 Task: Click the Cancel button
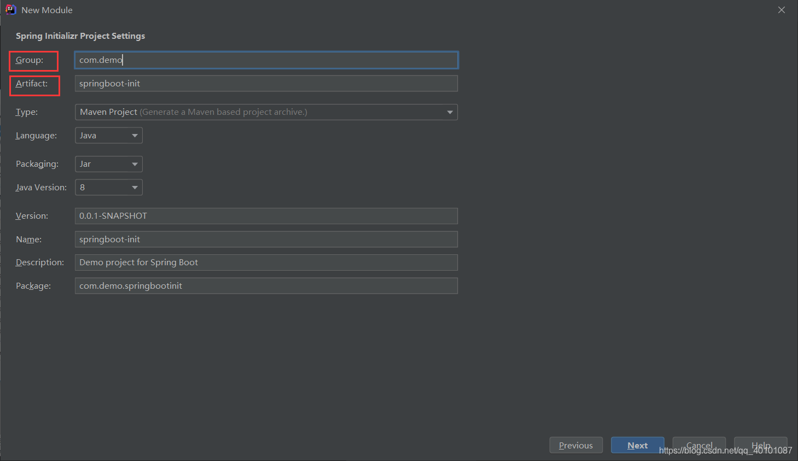point(699,445)
